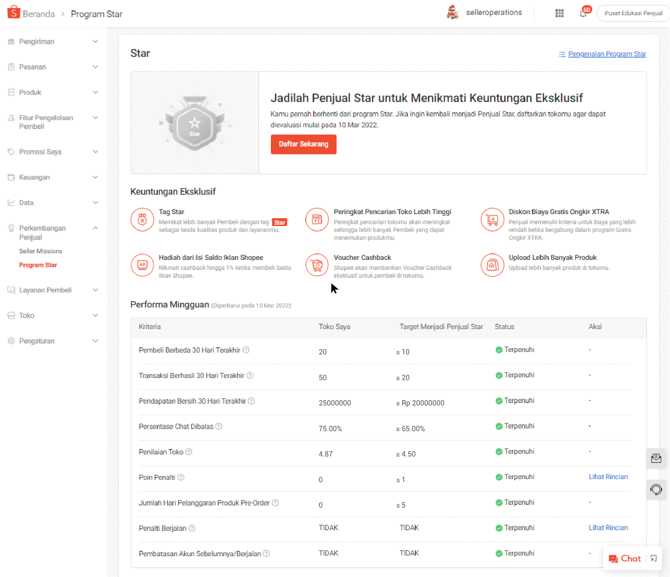
Task: Collapse the Perkembangan Penjual section
Action: 95,228
